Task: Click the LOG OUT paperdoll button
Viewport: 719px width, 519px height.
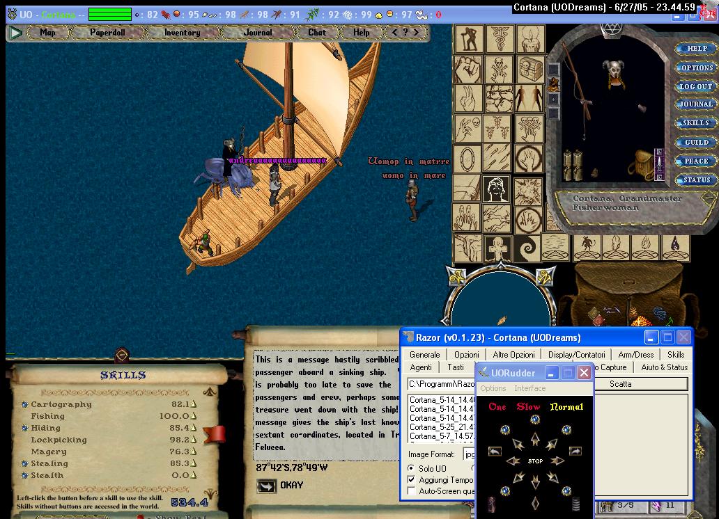Action: pos(695,86)
